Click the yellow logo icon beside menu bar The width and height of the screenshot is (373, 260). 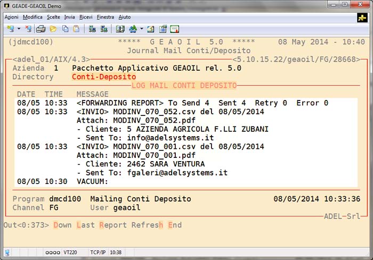[362, 17]
